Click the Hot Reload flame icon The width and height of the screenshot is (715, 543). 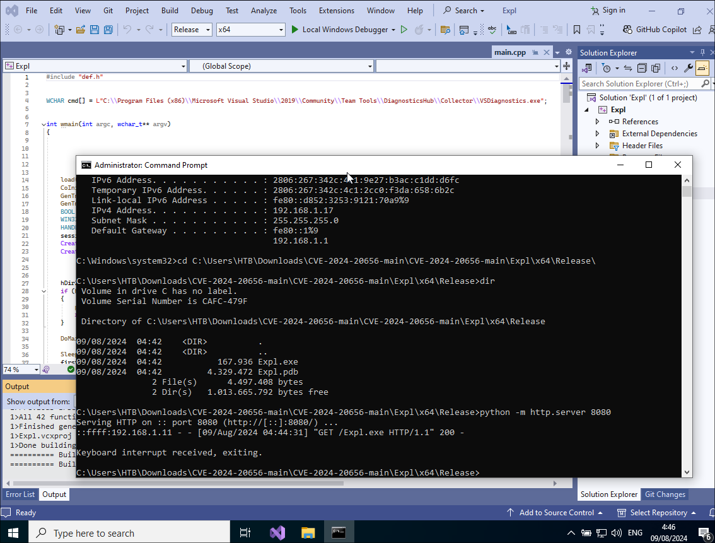(x=419, y=30)
